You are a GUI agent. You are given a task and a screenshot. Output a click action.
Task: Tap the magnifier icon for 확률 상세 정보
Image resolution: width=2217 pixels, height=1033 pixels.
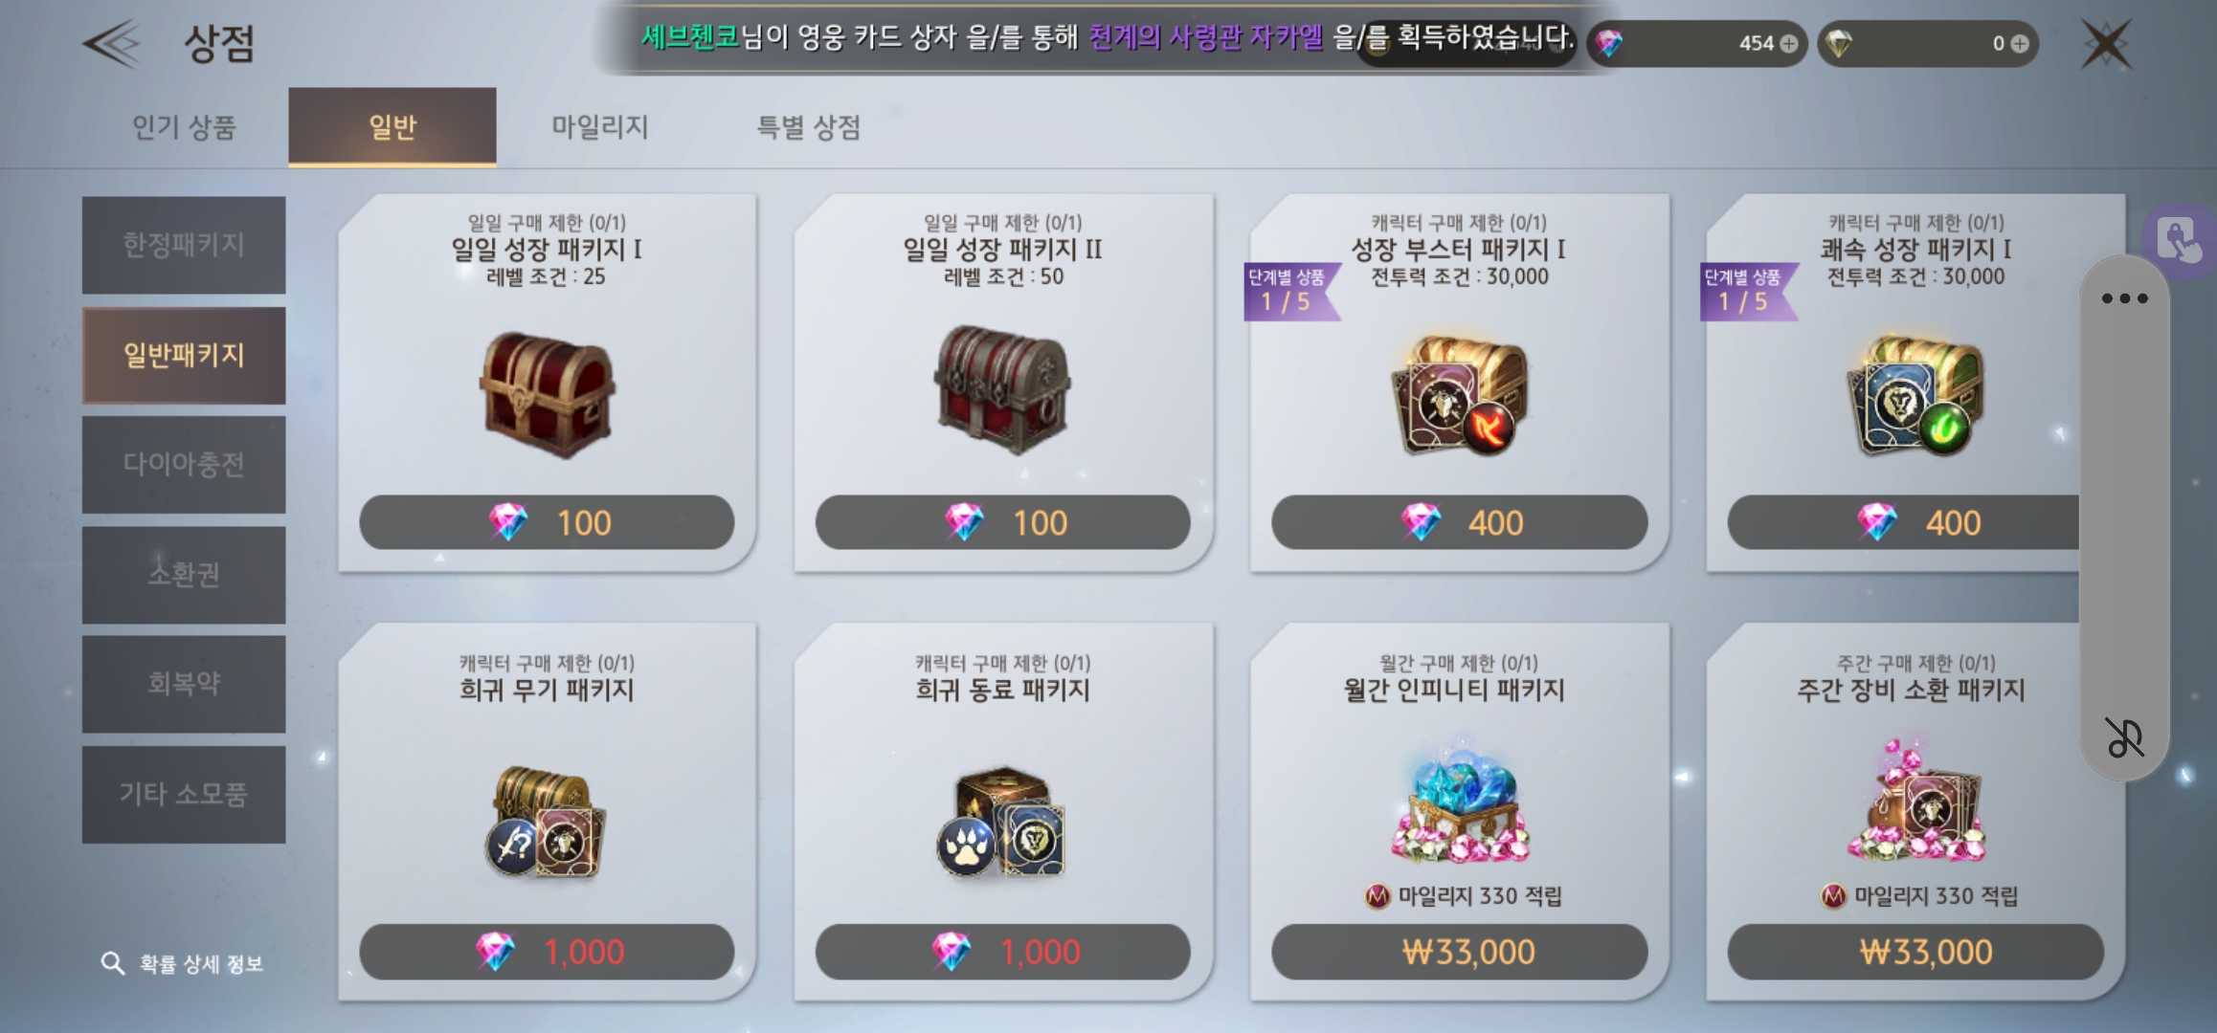113,963
